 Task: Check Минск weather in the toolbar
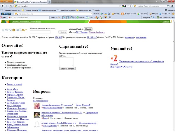(165, 14)
